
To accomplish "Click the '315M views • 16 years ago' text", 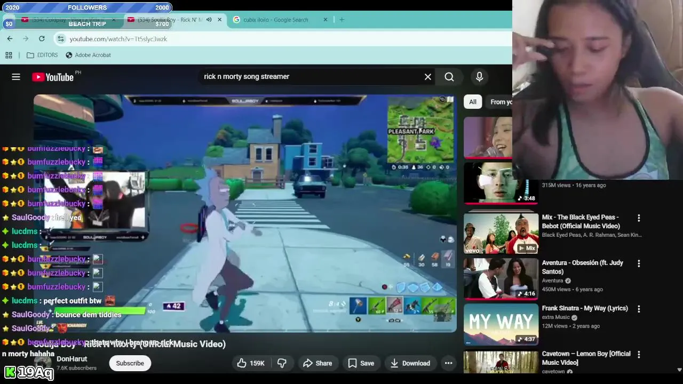I will 574,185.
